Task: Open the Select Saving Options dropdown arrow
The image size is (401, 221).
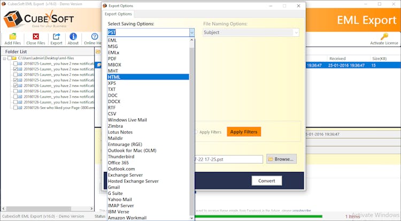Action: pyautogui.click(x=192, y=33)
